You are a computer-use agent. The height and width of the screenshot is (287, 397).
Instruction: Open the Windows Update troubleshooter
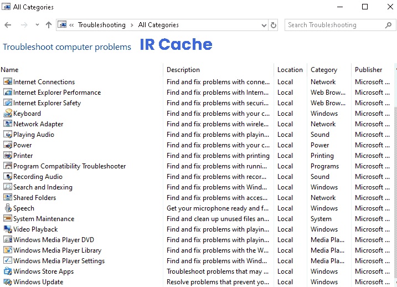(x=38, y=281)
